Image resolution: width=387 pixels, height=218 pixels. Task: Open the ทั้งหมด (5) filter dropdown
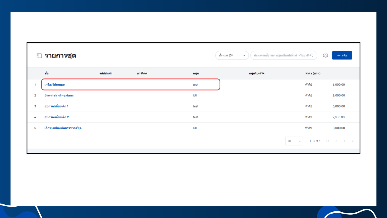(232, 55)
